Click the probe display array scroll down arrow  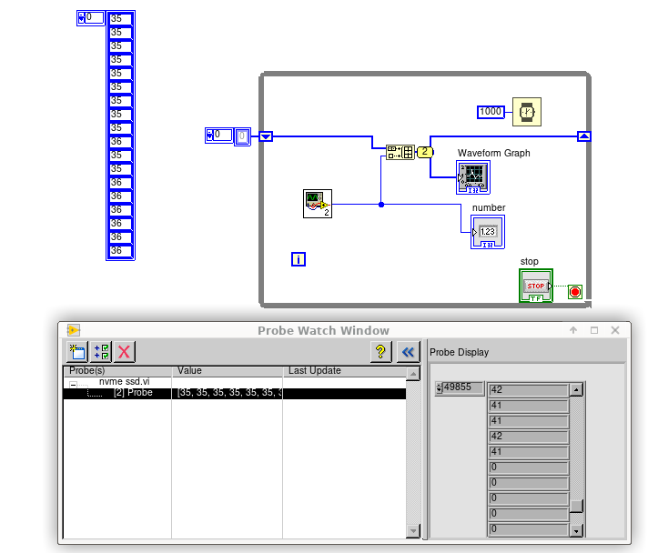[577, 531]
